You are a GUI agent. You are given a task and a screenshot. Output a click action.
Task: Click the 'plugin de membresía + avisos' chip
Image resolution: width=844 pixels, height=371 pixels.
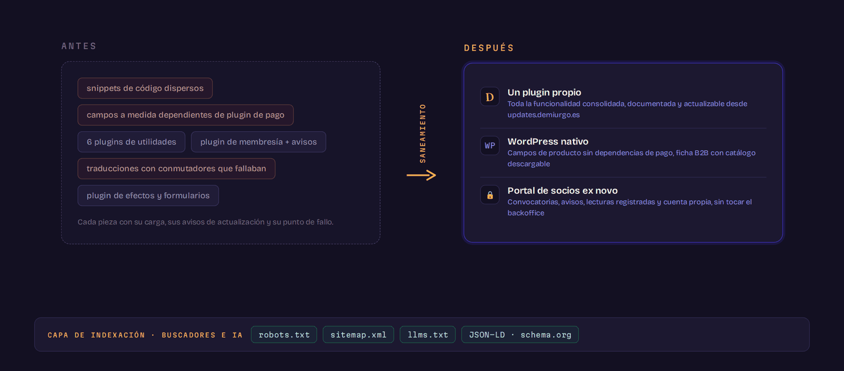(258, 142)
